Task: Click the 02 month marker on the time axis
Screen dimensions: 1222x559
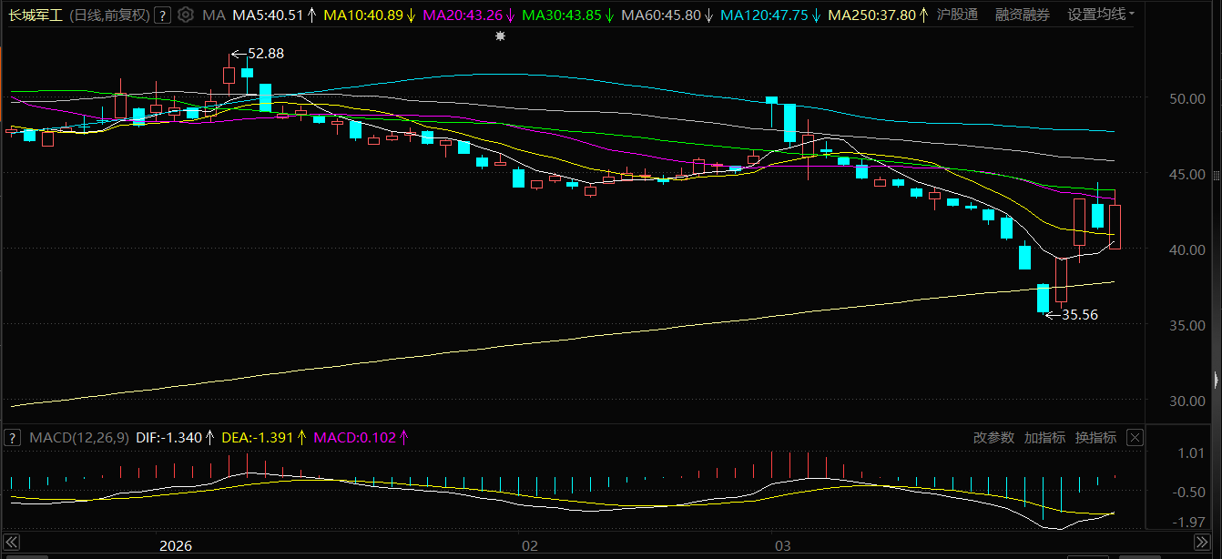Action: tap(529, 546)
